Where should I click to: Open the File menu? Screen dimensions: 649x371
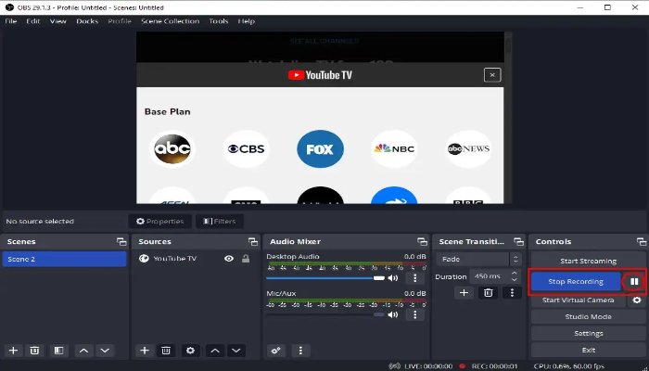(11, 21)
